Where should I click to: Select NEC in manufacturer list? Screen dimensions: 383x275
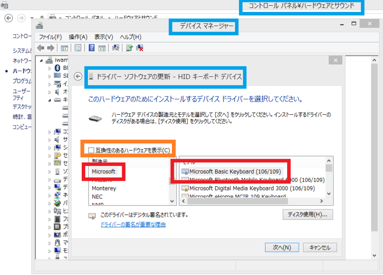[97, 197]
